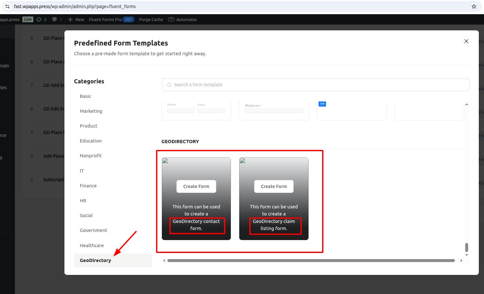
Task: Click the site info icon in address bar
Action: click(7, 6)
